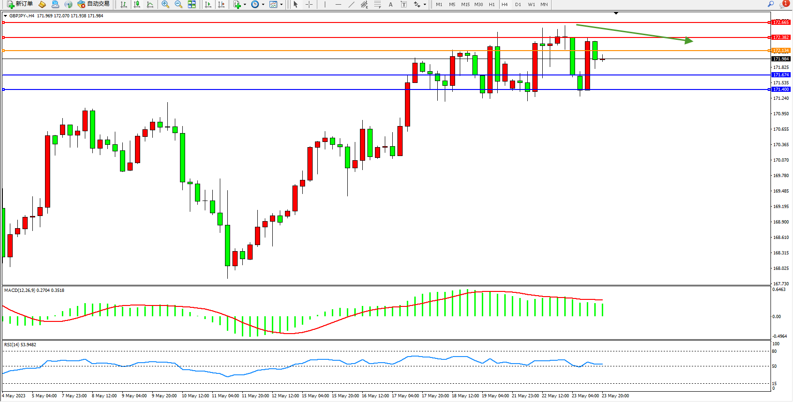This screenshot has height=402, width=793.
Task: Open the search magnifier icon
Action: pos(771,4)
